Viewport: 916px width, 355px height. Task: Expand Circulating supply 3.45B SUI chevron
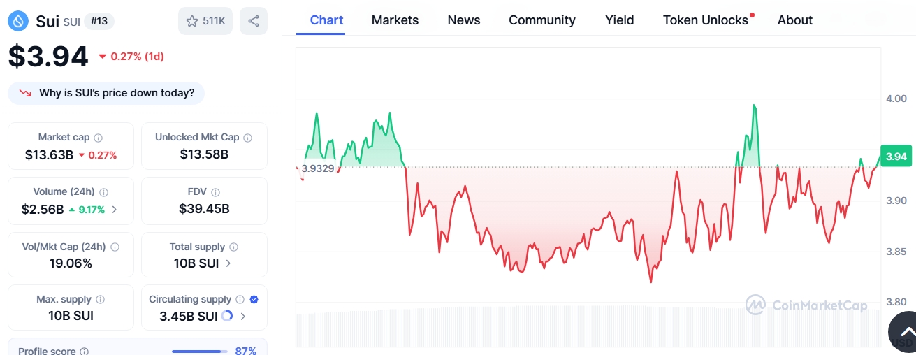243,316
